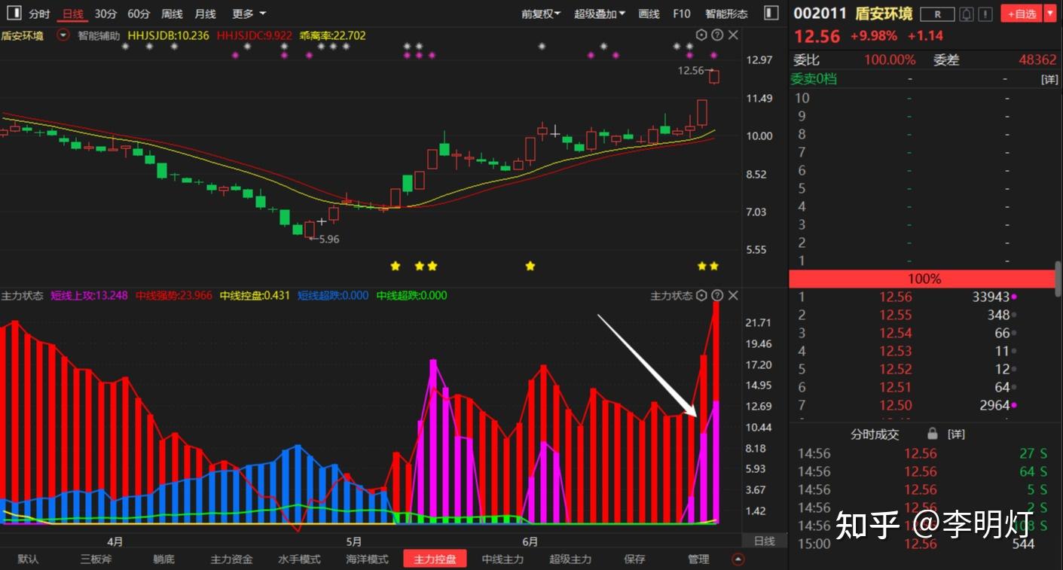Image resolution: width=1063 pixels, height=570 pixels.
Task: Open the 前复权 adjustment dropdown
Action: tap(541, 14)
